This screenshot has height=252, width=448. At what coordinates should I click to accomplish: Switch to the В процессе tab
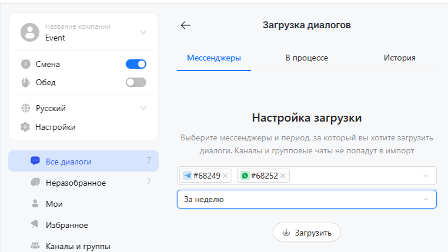click(306, 58)
